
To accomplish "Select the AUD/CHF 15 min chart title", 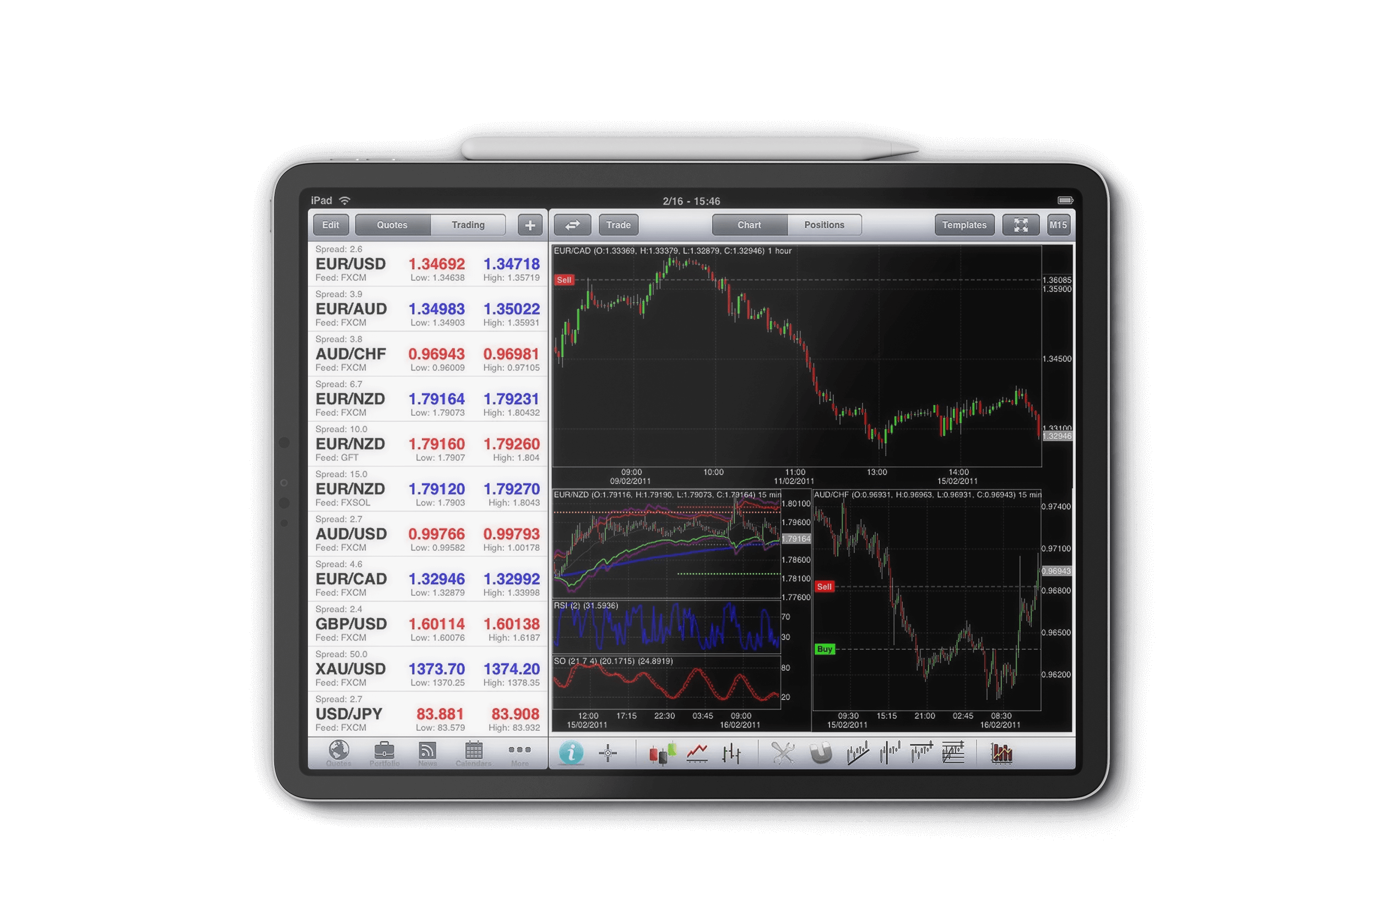I will 928,495.
